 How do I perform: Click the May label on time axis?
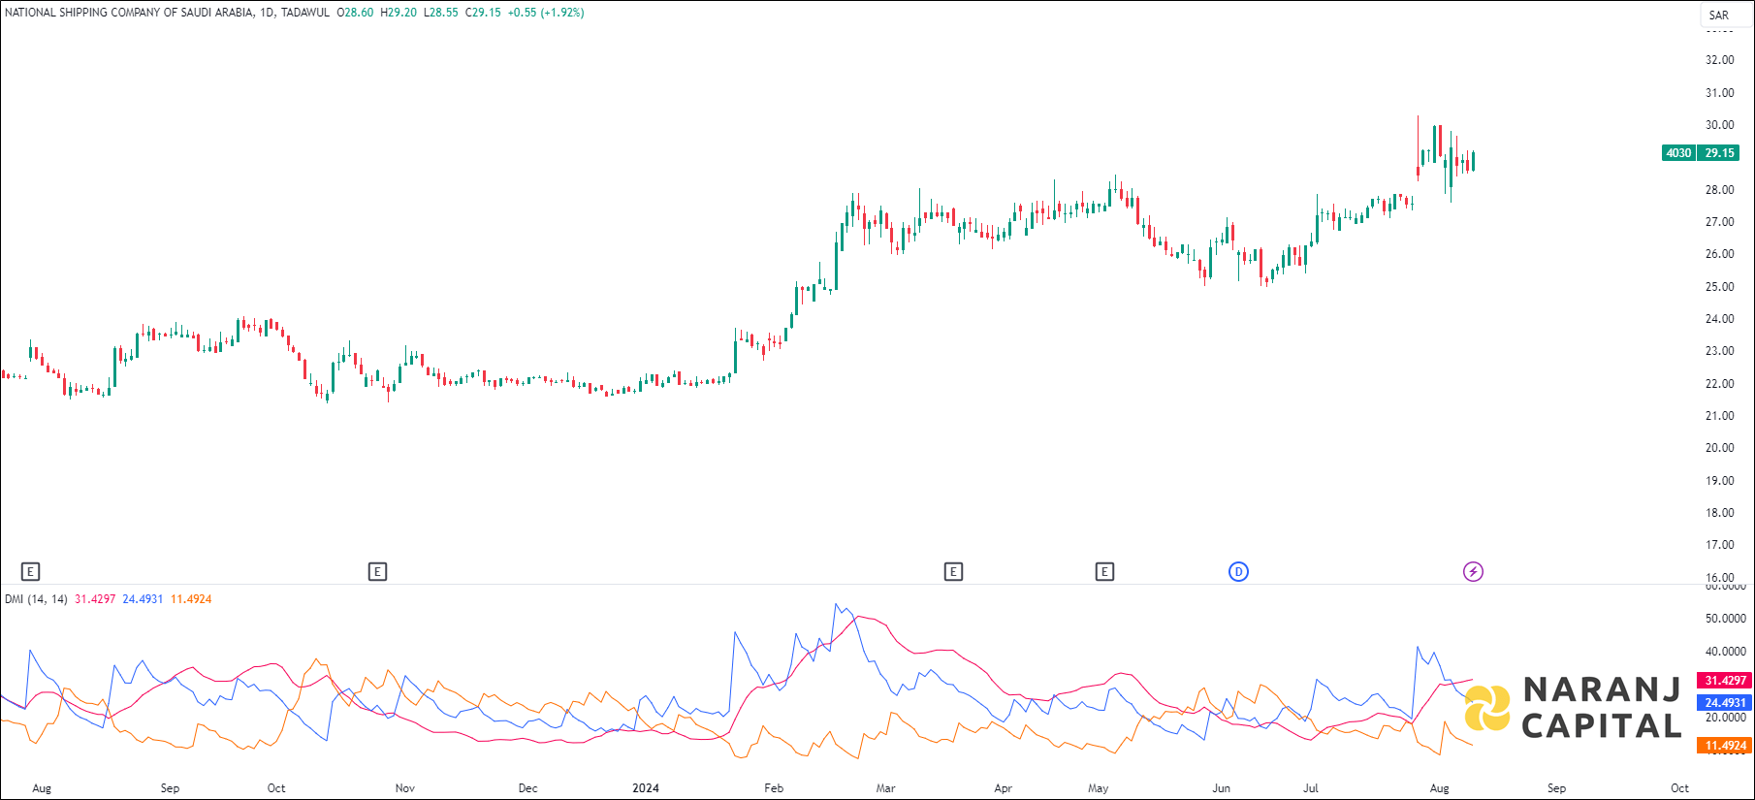(1098, 788)
